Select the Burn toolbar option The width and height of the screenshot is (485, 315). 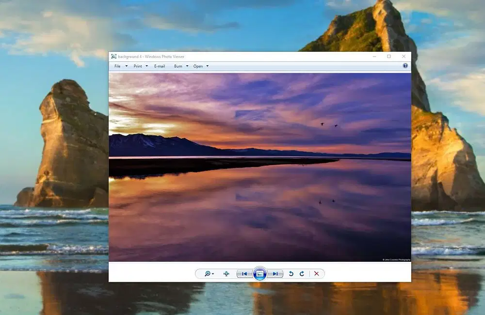(x=178, y=66)
